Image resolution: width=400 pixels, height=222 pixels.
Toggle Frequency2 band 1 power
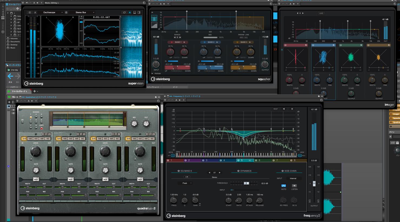coord(168,160)
